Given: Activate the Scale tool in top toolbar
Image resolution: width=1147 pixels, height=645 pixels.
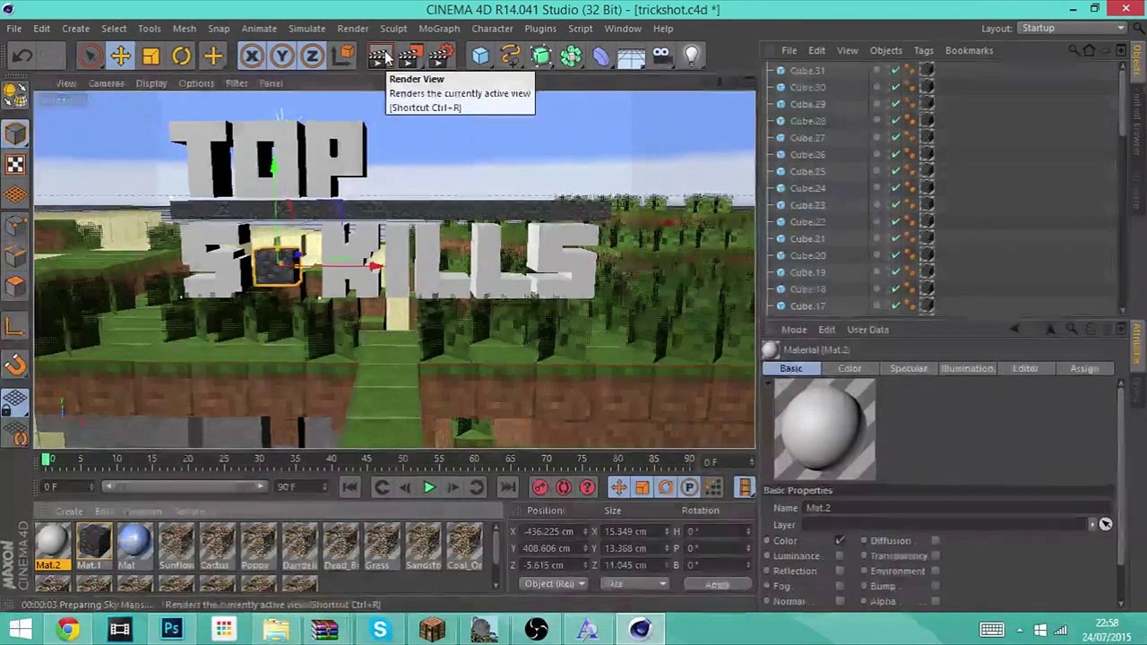Looking at the screenshot, I should (151, 56).
